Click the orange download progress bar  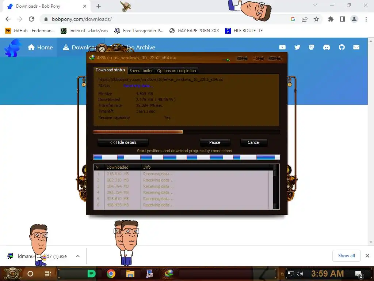coord(187,132)
